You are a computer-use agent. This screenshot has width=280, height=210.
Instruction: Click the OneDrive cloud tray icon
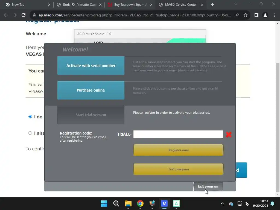click(x=231, y=203)
